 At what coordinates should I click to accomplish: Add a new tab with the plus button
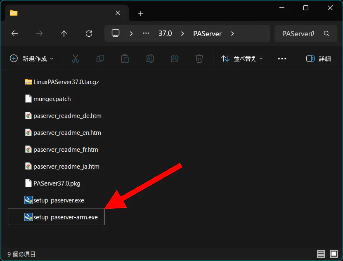[141, 13]
